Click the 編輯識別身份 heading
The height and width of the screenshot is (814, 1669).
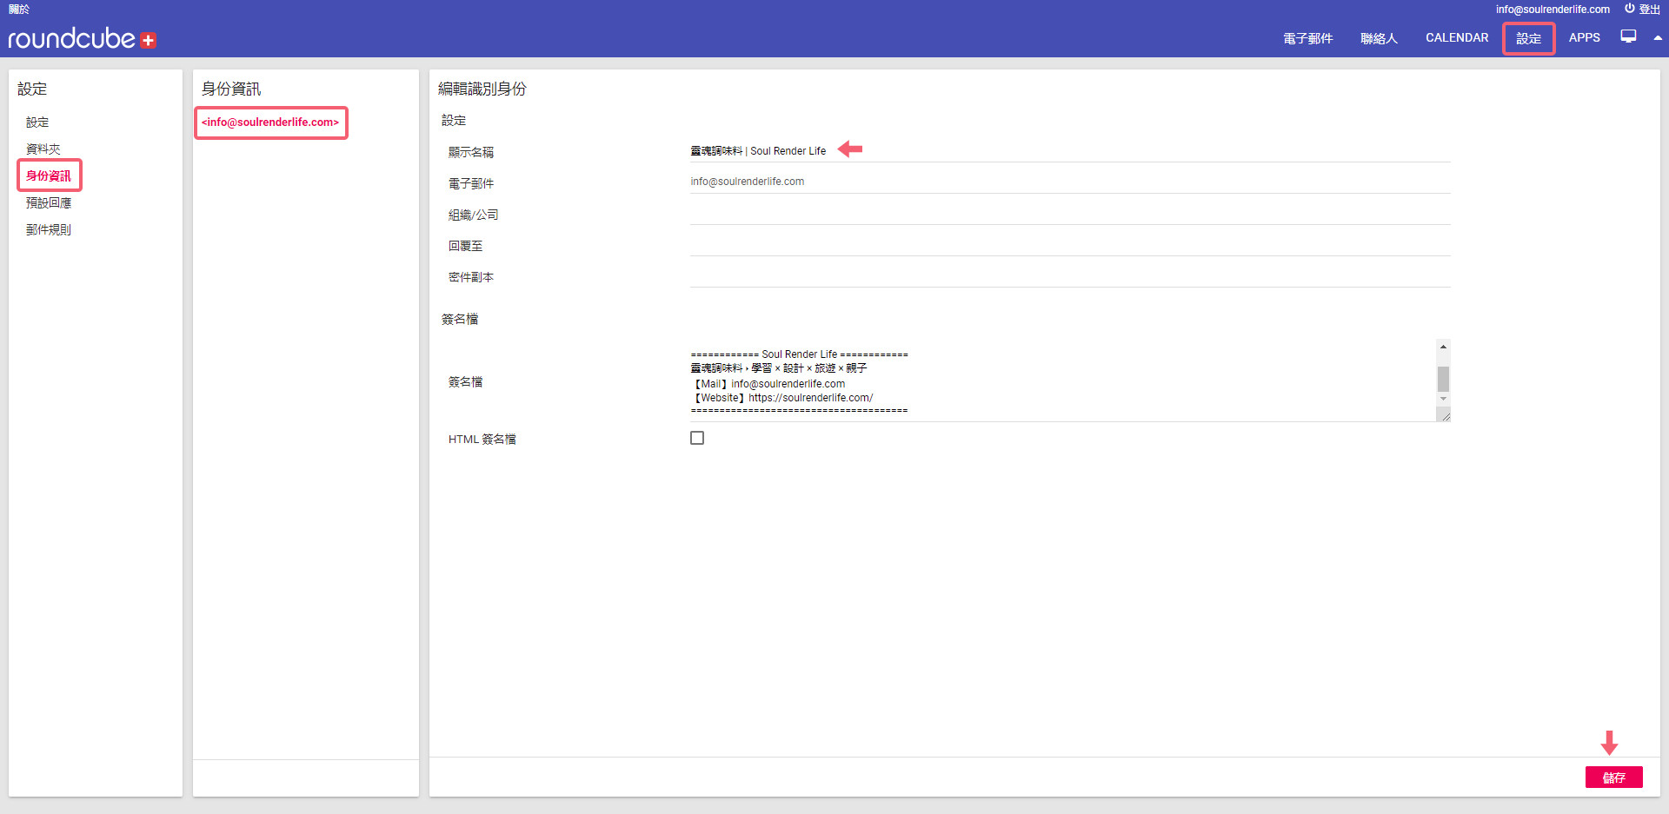[x=482, y=89]
